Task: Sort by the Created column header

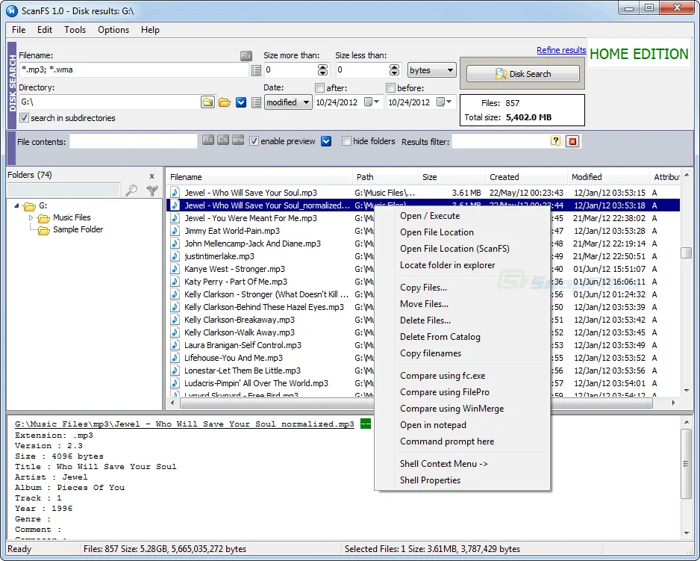Action: (526, 178)
